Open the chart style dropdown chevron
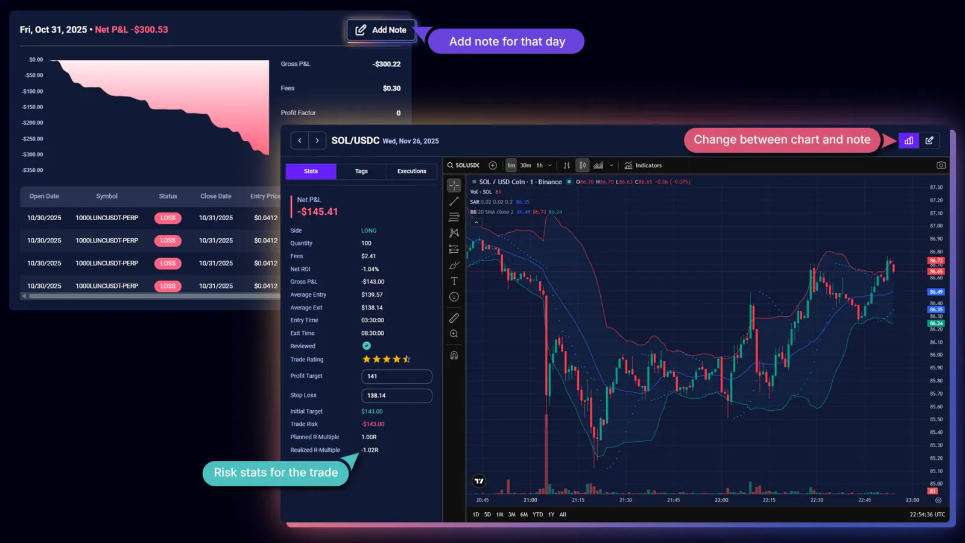This screenshot has height=543, width=965. (612, 165)
